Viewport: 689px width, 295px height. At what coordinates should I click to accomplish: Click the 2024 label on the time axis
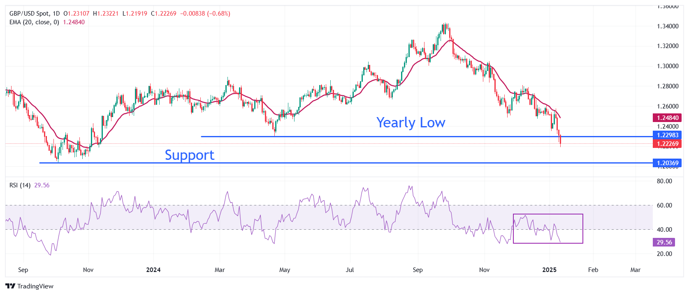[x=153, y=270]
